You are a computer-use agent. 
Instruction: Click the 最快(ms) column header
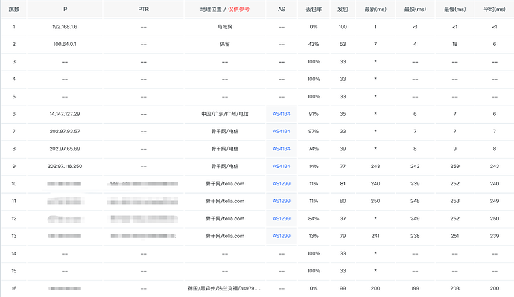[x=415, y=9]
